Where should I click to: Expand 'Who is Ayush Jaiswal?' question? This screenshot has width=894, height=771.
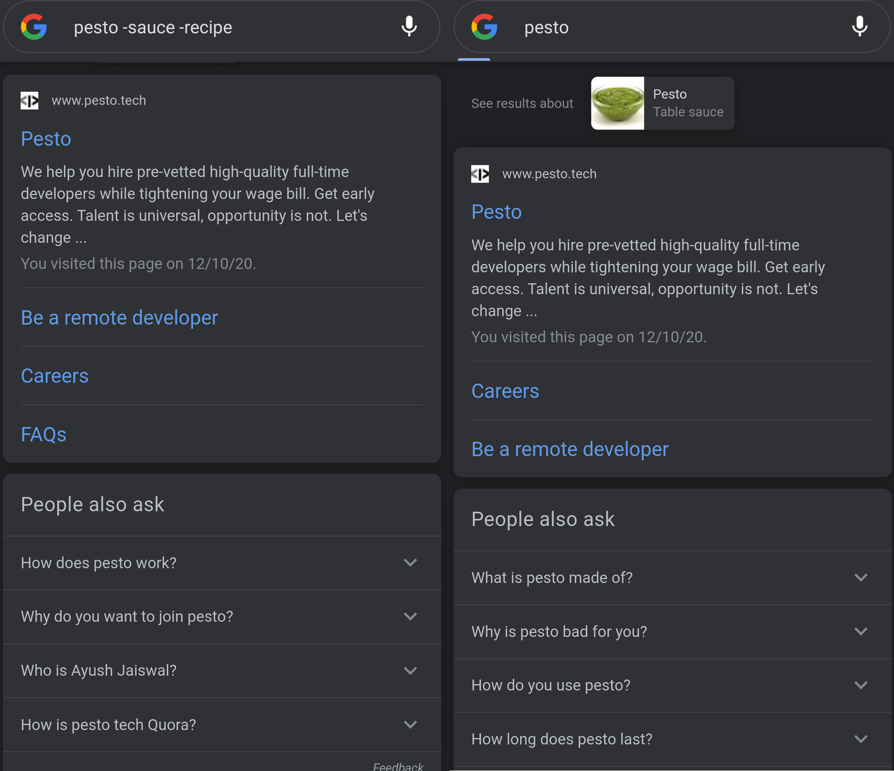[x=222, y=671]
